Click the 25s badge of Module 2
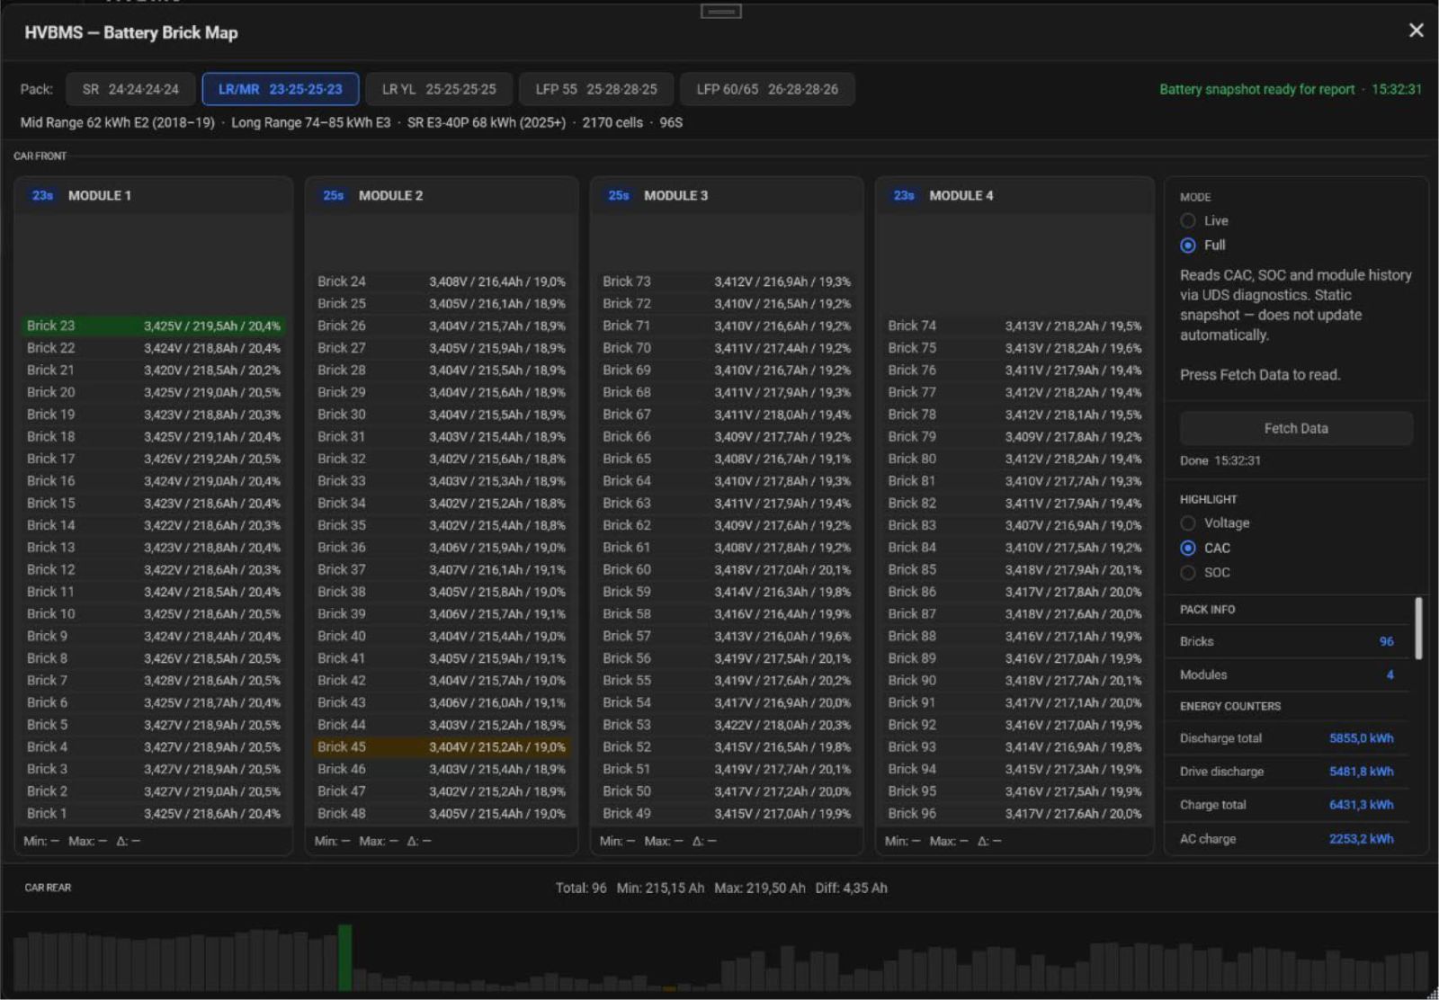Viewport: 1439px width, 1000px height. pos(333,195)
